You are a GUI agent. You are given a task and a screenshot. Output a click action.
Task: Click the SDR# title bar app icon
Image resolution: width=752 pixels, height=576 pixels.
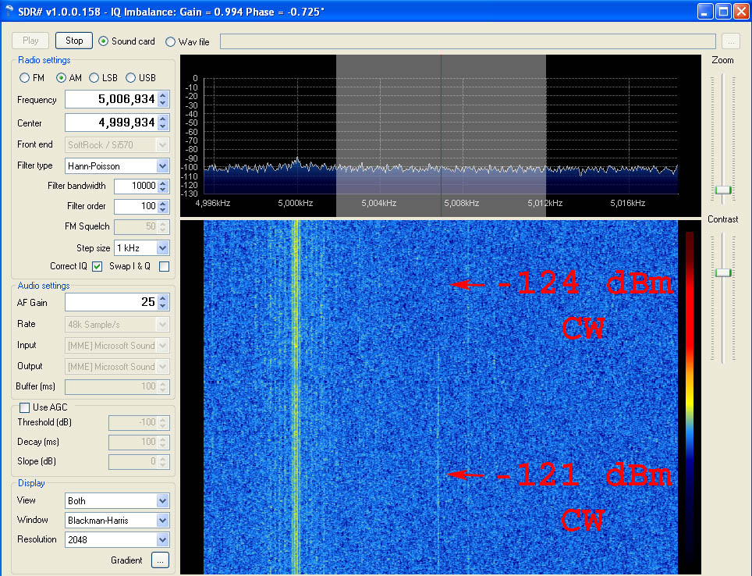click(x=9, y=11)
